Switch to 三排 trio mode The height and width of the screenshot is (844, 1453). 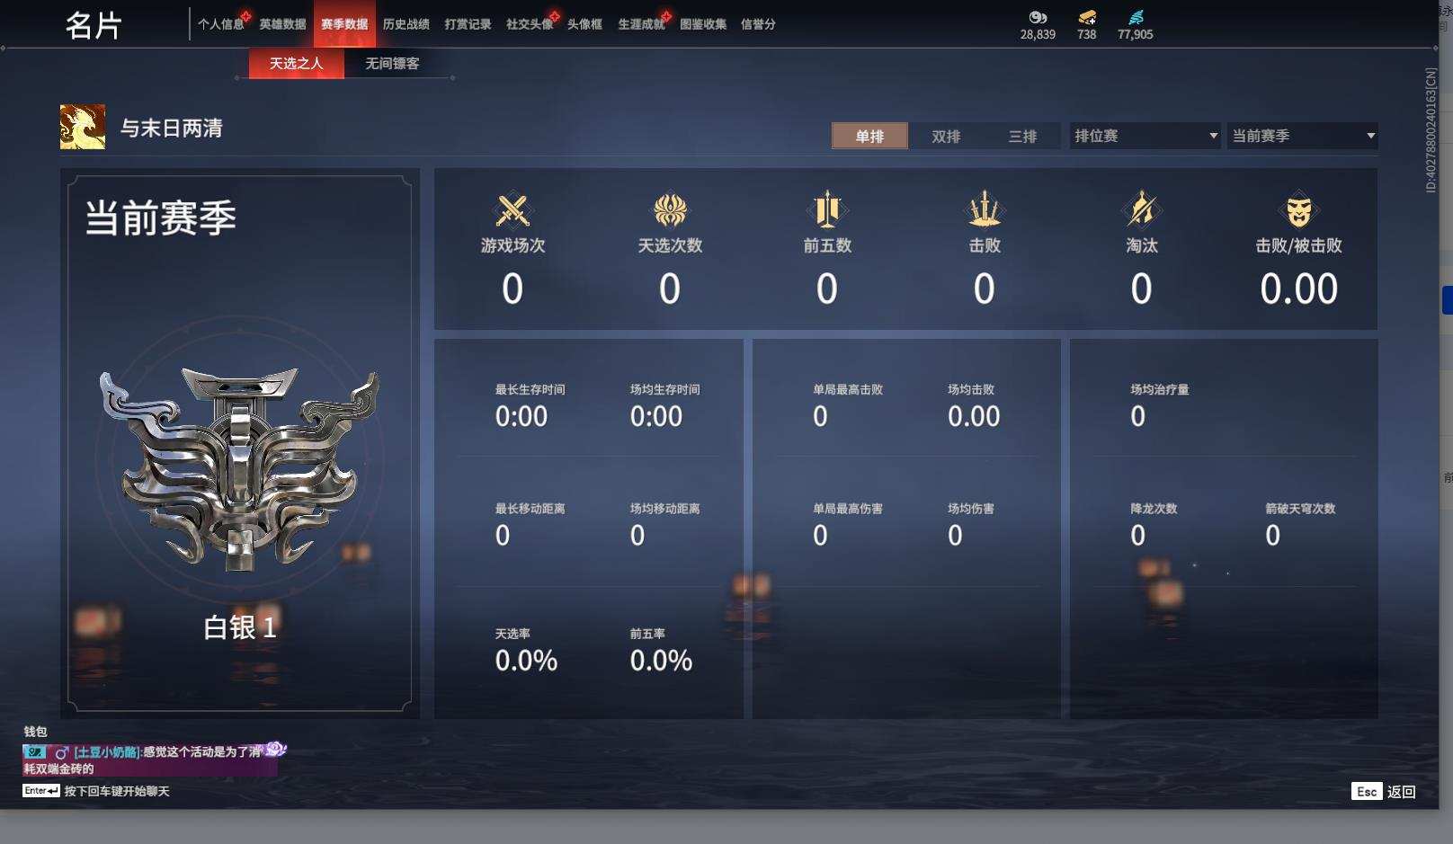[1022, 136]
